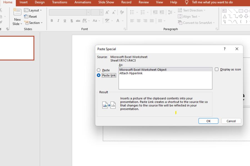Click Tell me what you want to do
The width and height of the screenshot is (250, 166).
point(212,2)
